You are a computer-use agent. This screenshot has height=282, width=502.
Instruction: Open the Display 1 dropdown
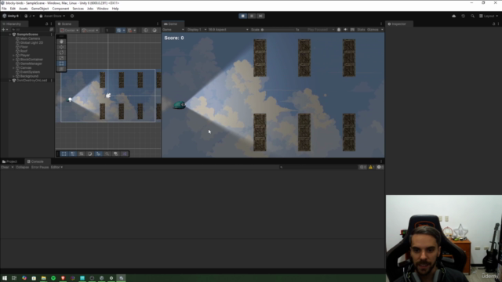click(x=197, y=30)
